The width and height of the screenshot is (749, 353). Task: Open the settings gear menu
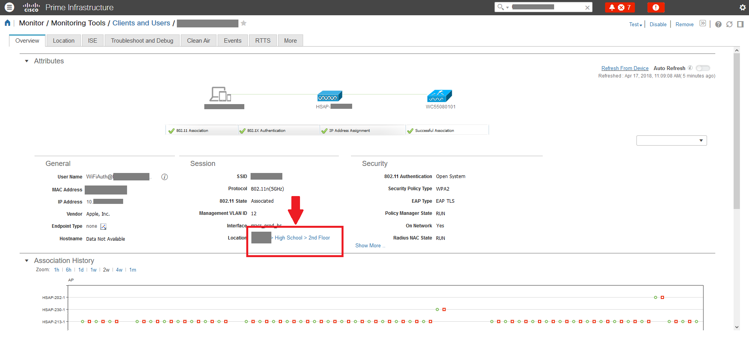[742, 7]
